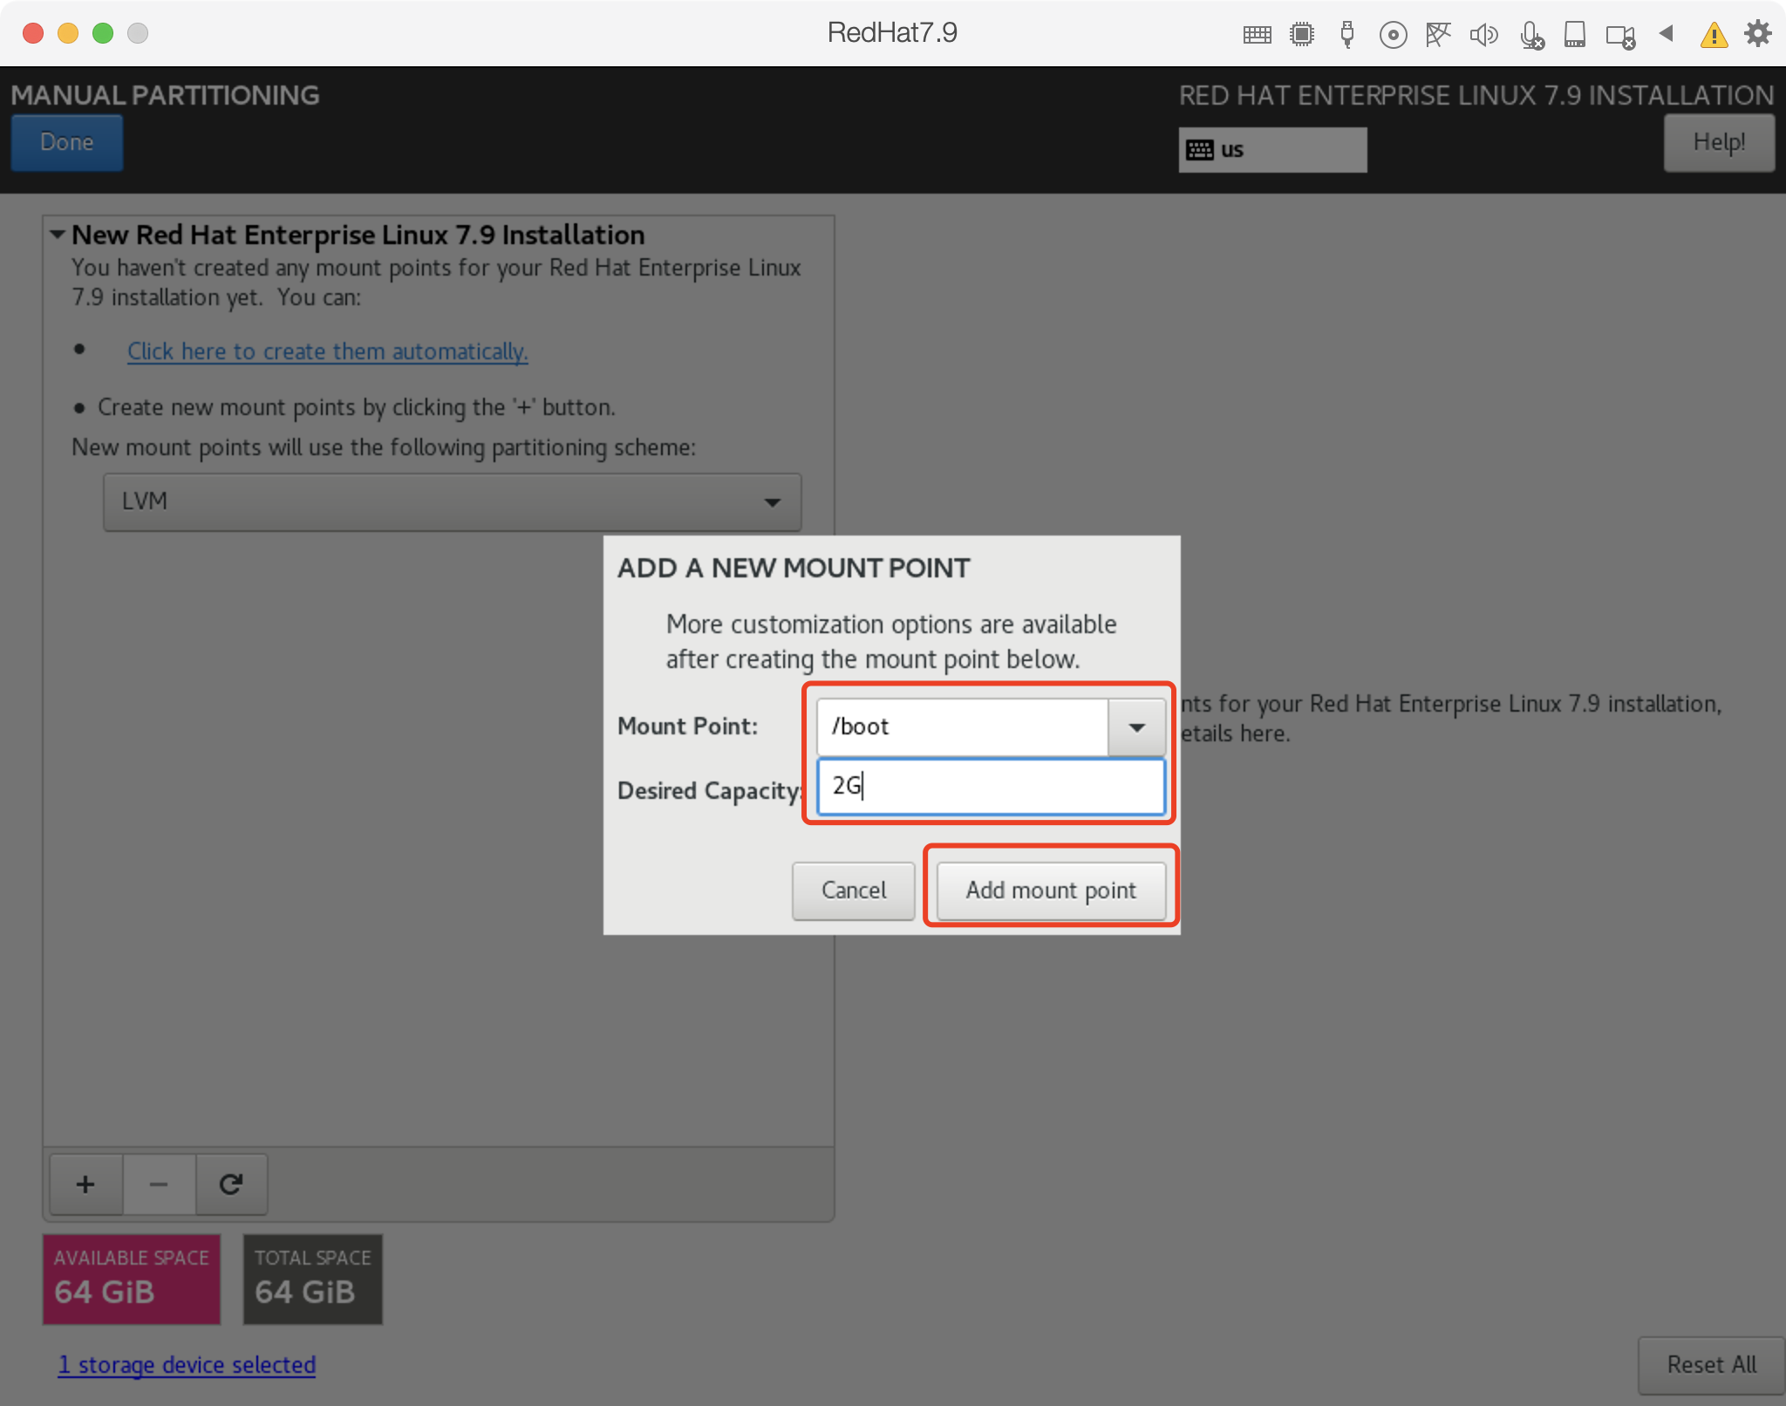
Task: Click the keyboard icon in the VM title bar
Action: coord(1257,35)
